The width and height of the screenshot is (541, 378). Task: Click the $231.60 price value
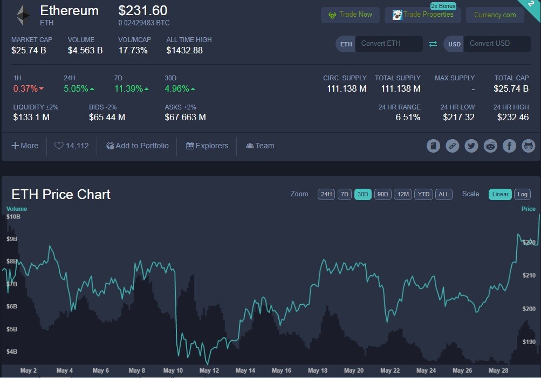click(143, 11)
